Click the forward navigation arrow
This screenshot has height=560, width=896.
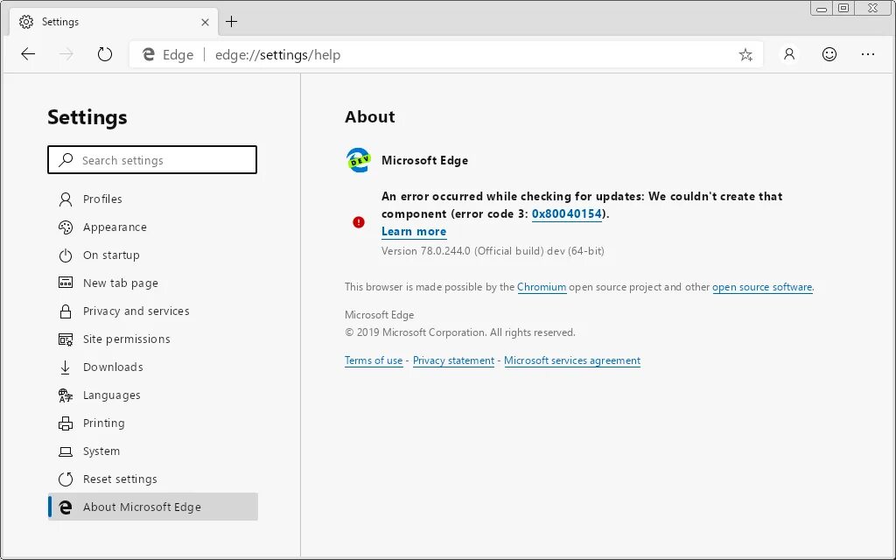66,54
